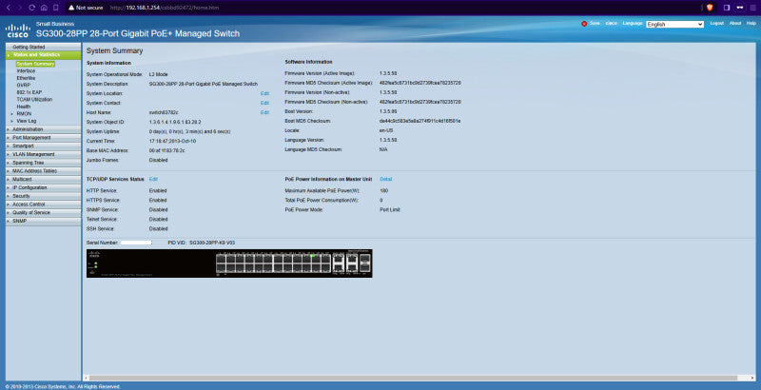761x390 pixels.
Task: Click the red Save indicator icon
Action: [x=584, y=23]
